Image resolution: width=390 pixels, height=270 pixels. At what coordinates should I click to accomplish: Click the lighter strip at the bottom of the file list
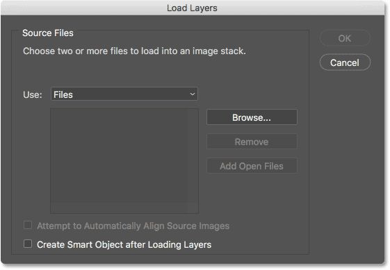point(124,208)
